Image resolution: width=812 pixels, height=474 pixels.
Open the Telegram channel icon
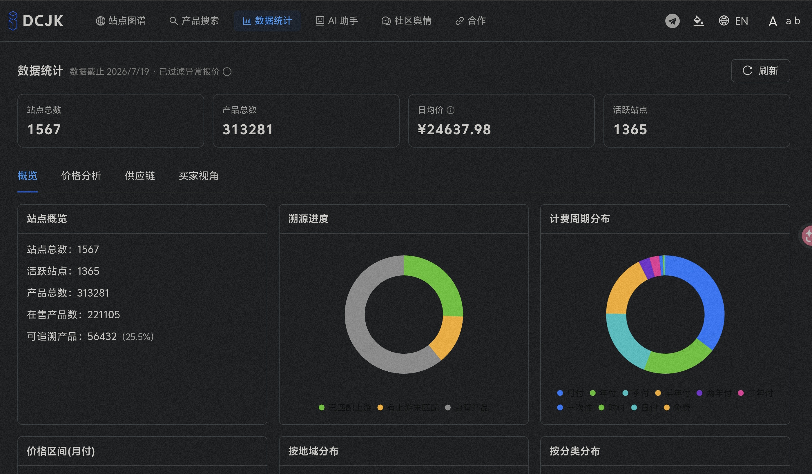673,21
